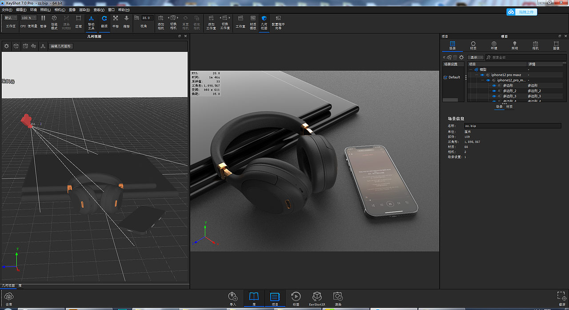Hide the iphone12 pro maxz model

pos(482,75)
